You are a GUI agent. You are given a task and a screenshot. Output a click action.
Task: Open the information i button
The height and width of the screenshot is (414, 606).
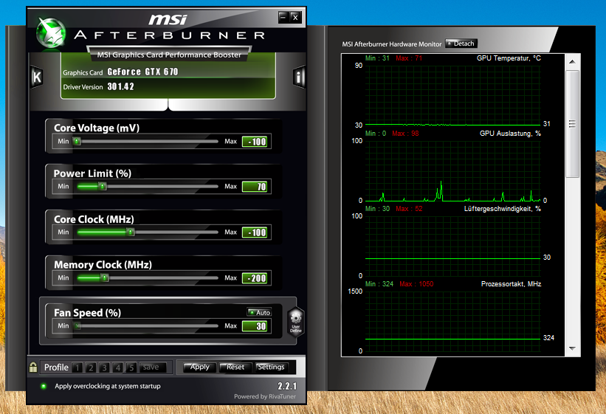(299, 77)
